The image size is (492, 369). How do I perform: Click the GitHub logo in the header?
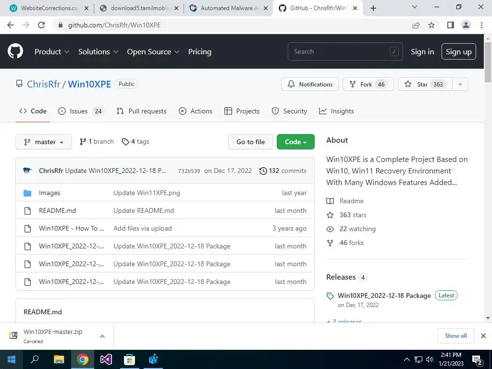(x=15, y=51)
